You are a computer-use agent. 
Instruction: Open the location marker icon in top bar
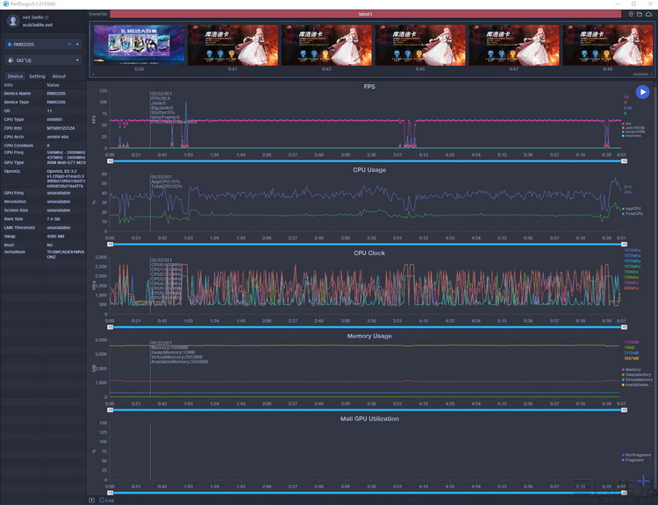[x=630, y=14]
